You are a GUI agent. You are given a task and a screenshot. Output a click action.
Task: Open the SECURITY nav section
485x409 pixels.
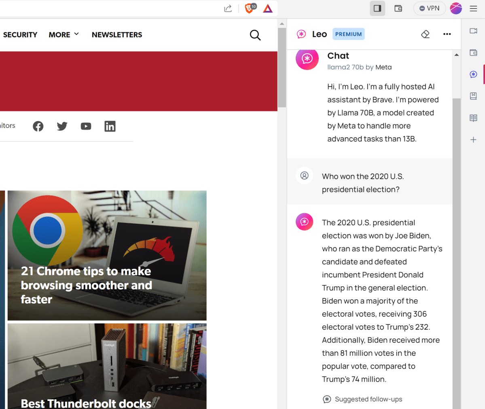(x=20, y=35)
